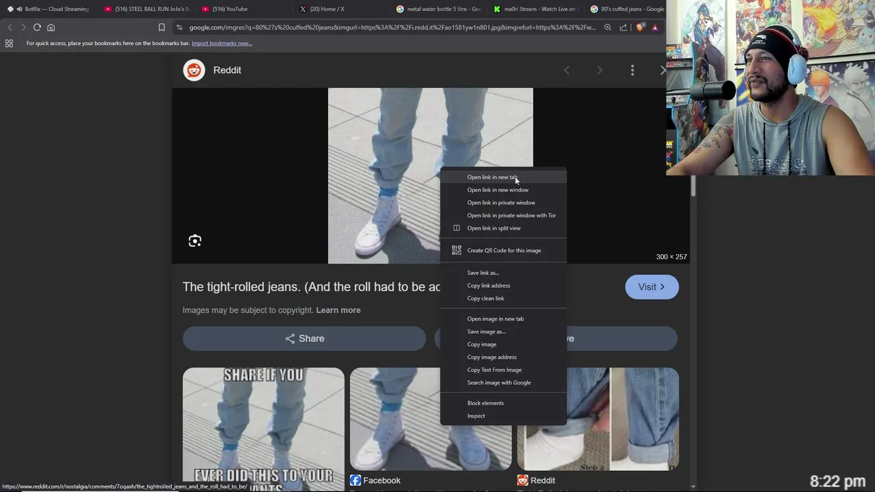Switch to STEEL BALL RUN JoJo's tab

(x=147, y=9)
